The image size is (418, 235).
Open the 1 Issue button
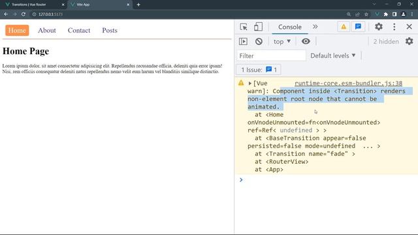259,70
